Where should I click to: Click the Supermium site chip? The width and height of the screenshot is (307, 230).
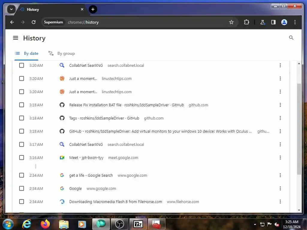[53, 22]
